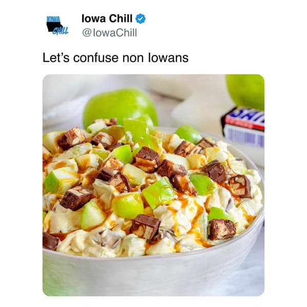Viewport: 307px width, 307px height.
Task: Click the barcode on the candy wrapper
Action: coord(246,136)
